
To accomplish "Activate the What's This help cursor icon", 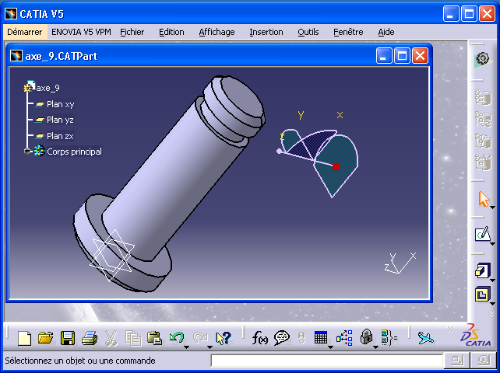I will [x=223, y=338].
